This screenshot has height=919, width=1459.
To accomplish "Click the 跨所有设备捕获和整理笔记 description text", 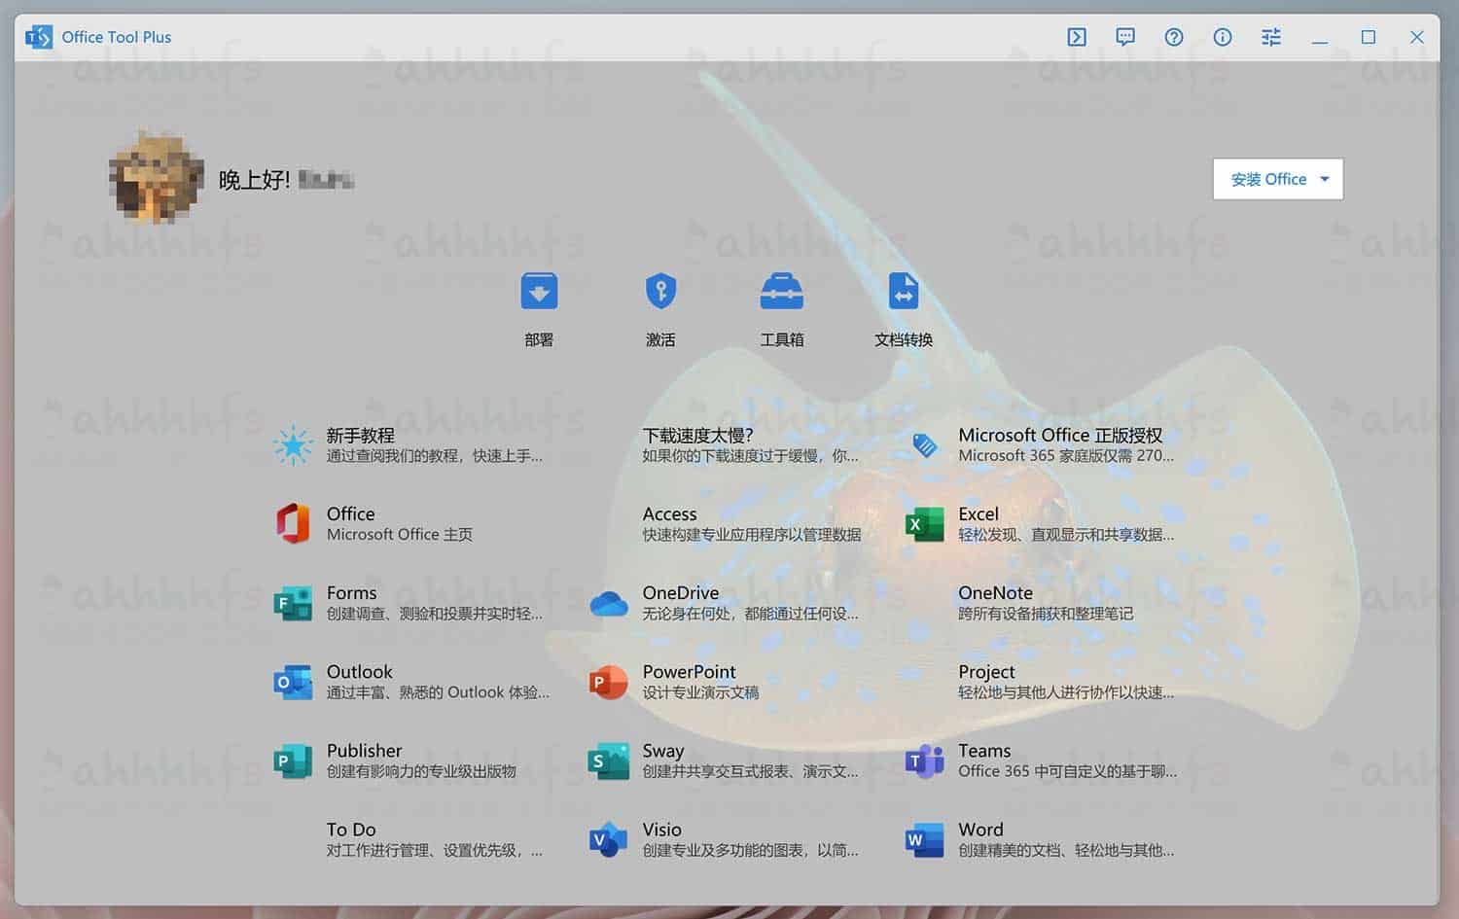I will tap(1046, 614).
